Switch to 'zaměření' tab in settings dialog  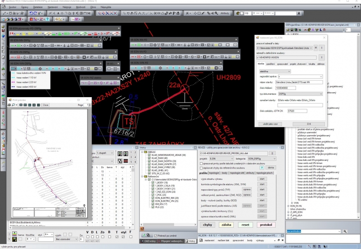[270, 64]
